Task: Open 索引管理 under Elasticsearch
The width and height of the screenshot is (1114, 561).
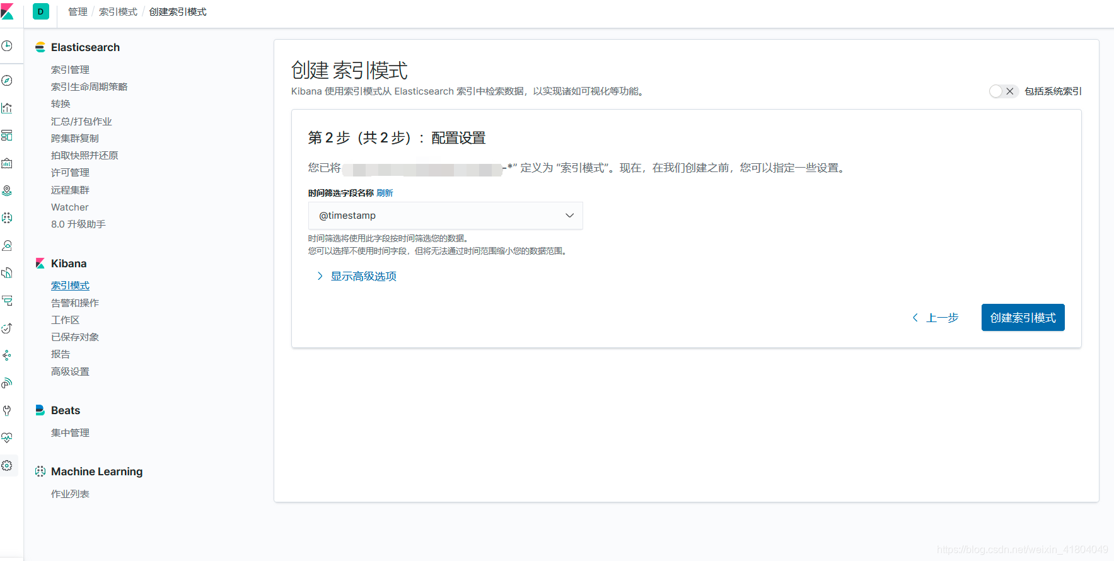Action: (70, 69)
